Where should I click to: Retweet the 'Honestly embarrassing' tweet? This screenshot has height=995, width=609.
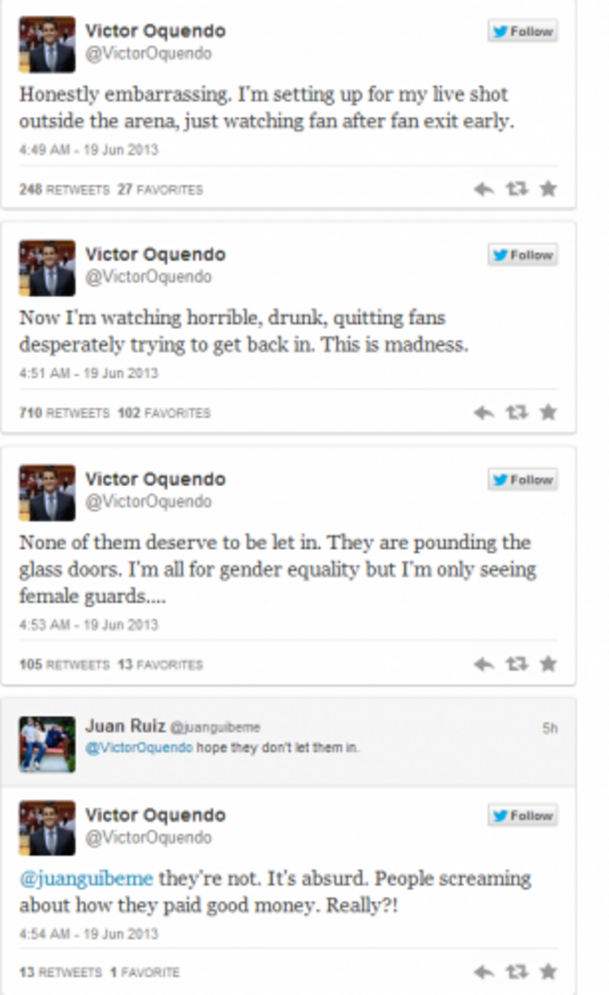click(516, 188)
